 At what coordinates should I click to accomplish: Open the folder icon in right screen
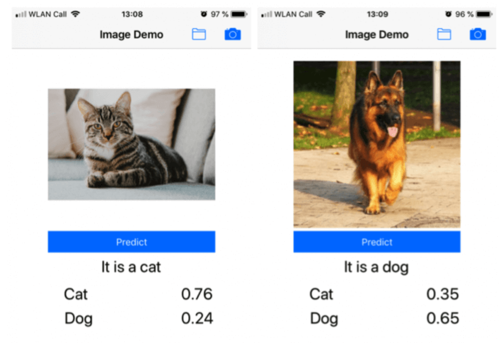click(444, 34)
